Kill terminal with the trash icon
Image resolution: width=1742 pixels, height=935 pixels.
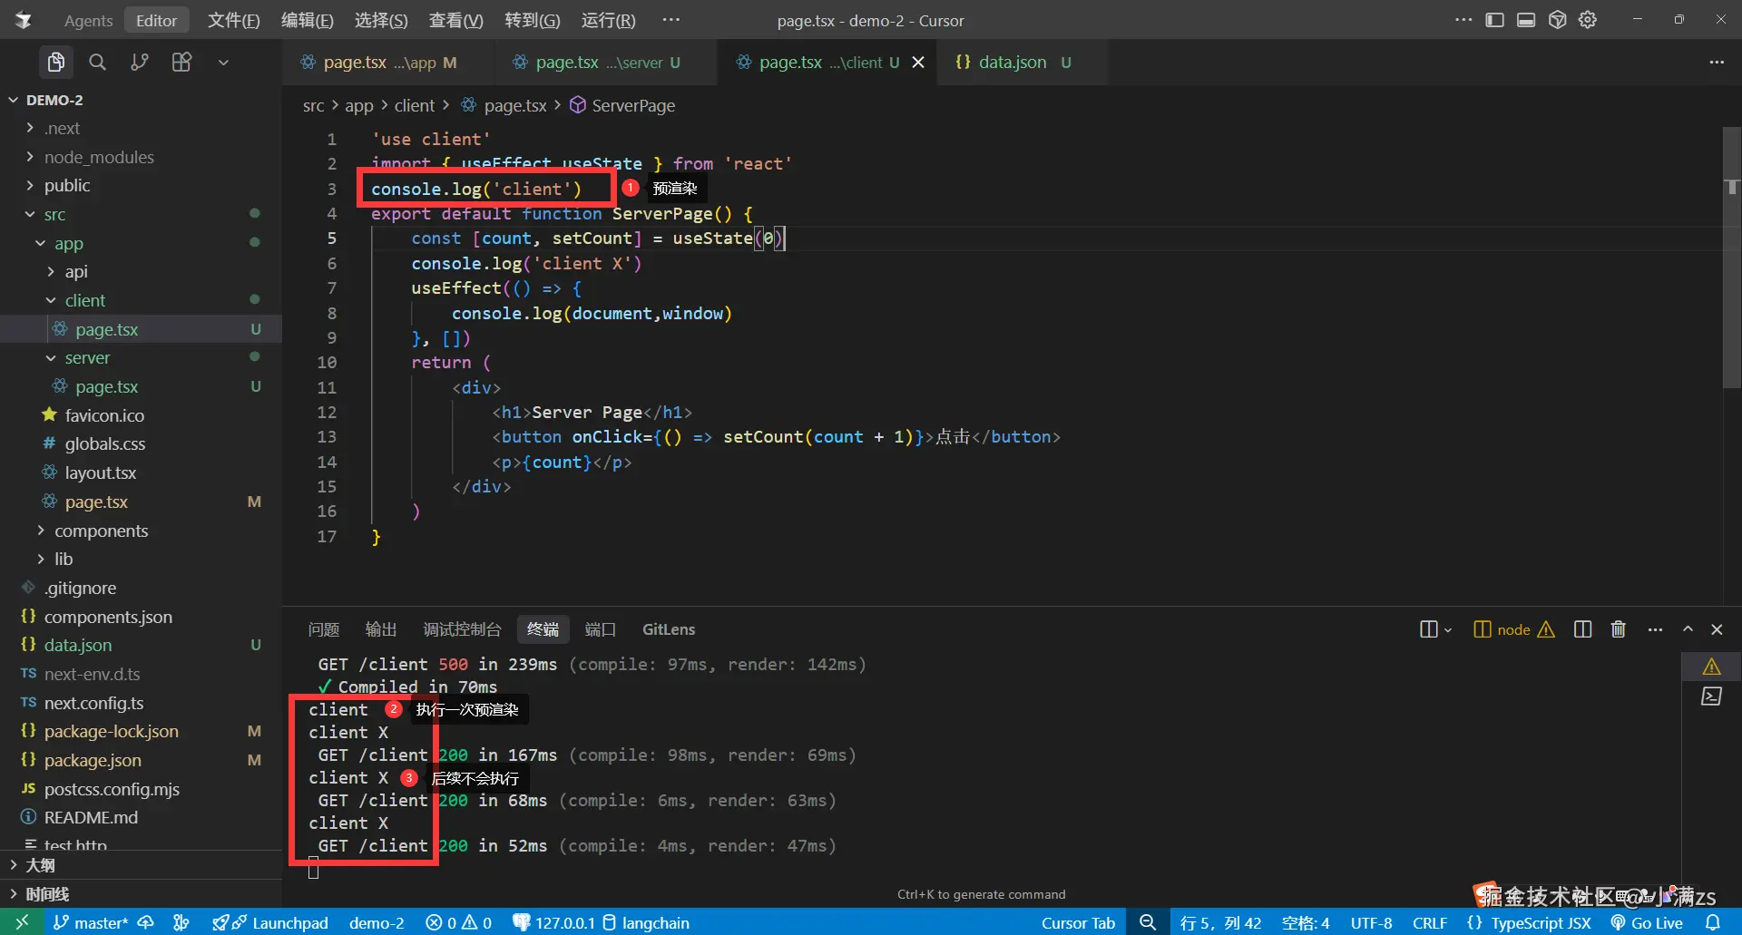(x=1618, y=629)
